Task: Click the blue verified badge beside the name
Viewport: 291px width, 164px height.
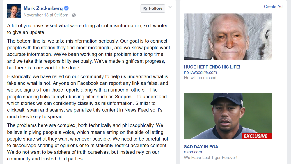Action: click(x=66, y=8)
